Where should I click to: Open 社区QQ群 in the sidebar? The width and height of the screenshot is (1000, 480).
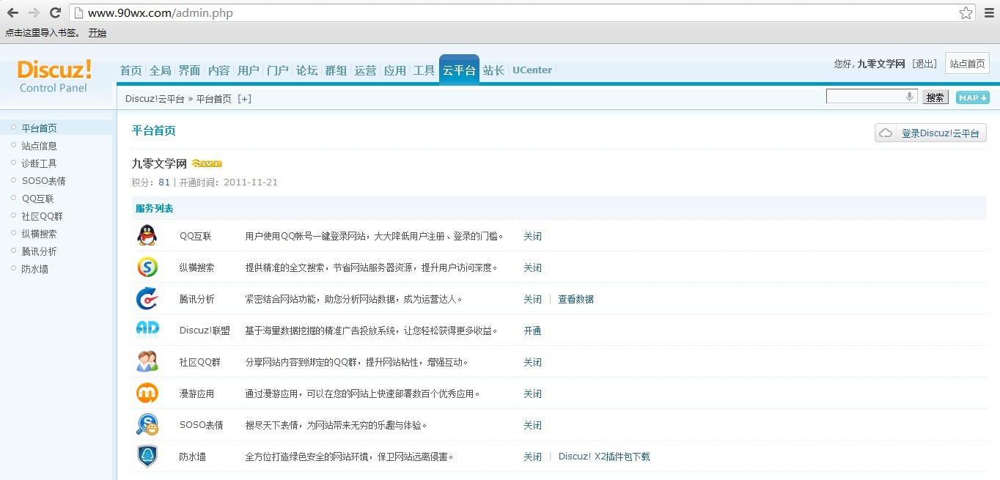pos(42,216)
